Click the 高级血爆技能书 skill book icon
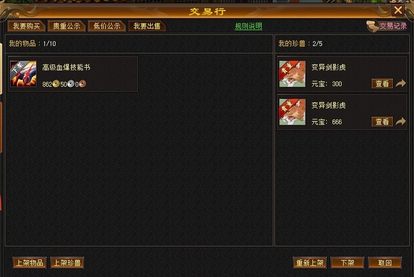Viewport: 414px width, 277px height. (23, 74)
